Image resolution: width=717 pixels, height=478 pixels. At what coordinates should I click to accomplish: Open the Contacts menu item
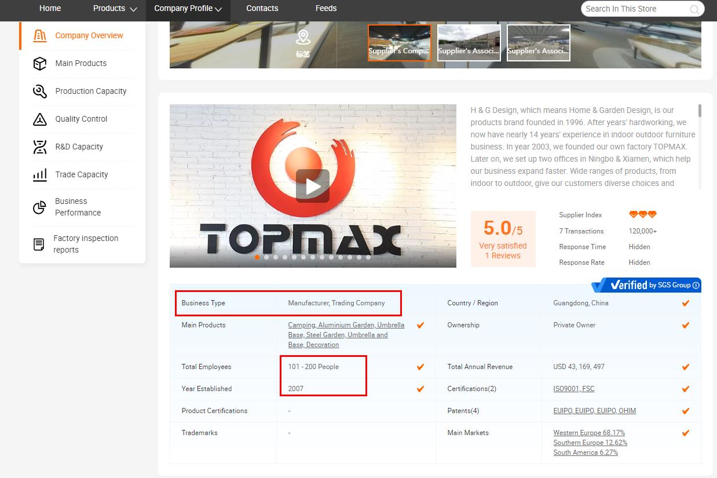pos(262,8)
